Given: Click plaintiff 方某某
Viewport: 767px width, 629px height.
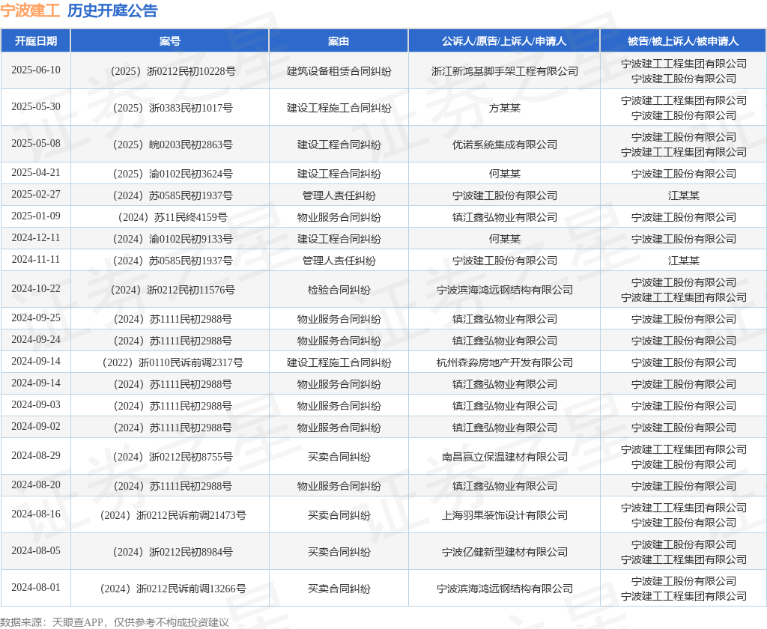Looking at the screenshot, I should pos(504,108).
